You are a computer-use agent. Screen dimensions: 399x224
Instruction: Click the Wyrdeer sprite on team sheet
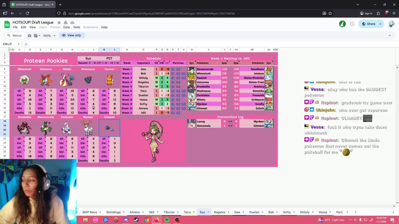click(x=88, y=128)
